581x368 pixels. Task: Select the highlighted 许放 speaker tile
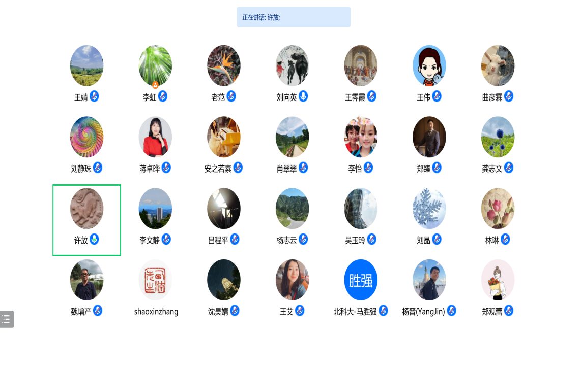[x=86, y=220]
